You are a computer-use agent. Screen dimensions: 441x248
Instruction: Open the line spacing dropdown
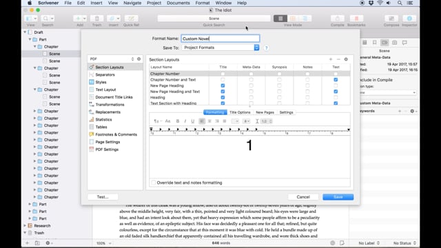(x=267, y=121)
